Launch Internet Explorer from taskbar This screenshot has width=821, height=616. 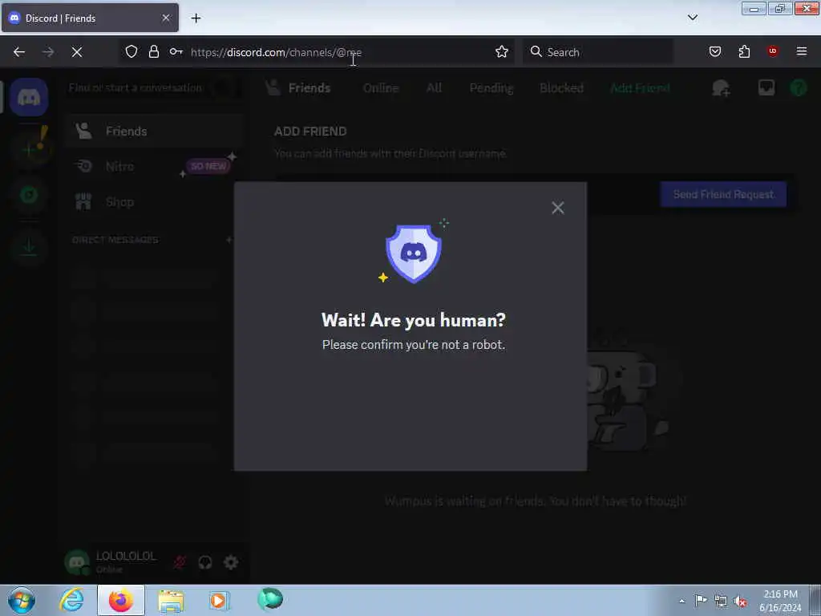pyautogui.click(x=71, y=600)
